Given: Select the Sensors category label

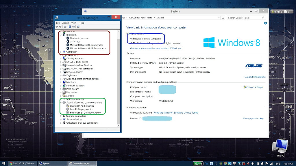Looking at the screenshot, I should click(70, 96).
